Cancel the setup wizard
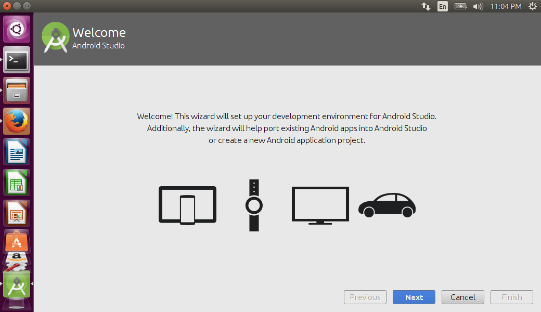Image resolution: width=541 pixels, height=312 pixels. [462, 297]
